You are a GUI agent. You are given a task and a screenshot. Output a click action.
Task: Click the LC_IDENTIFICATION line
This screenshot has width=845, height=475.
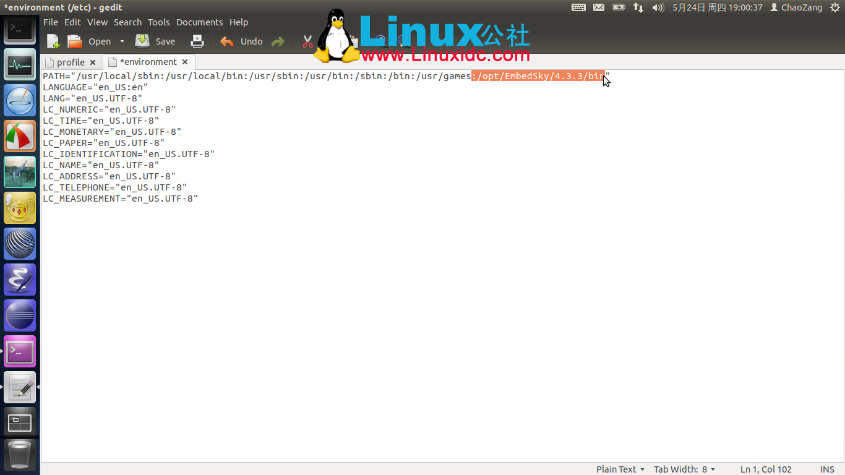[129, 154]
